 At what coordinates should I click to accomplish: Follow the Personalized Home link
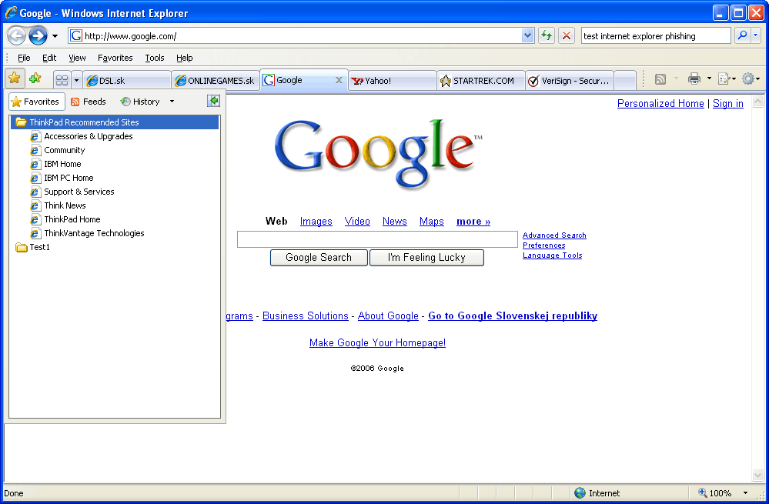(660, 103)
